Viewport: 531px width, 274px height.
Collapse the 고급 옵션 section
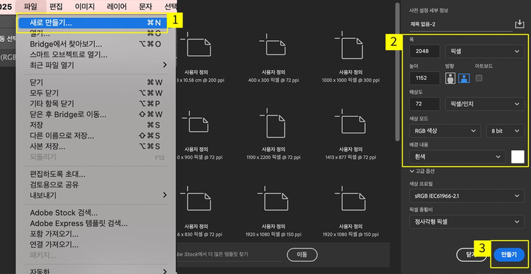point(422,171)
